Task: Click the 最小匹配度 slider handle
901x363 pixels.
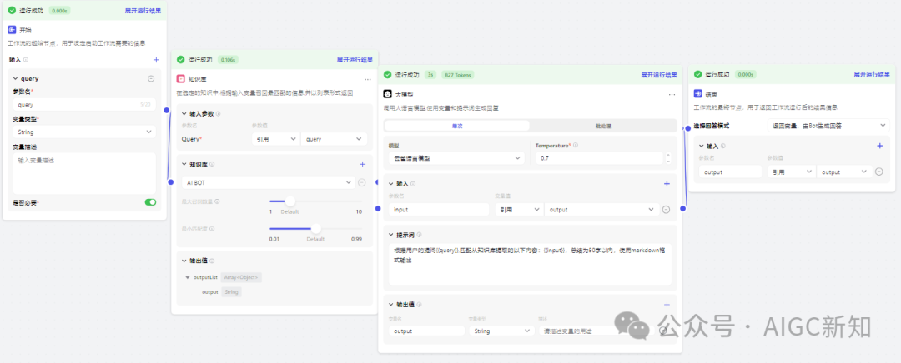Action: [315, 228]
